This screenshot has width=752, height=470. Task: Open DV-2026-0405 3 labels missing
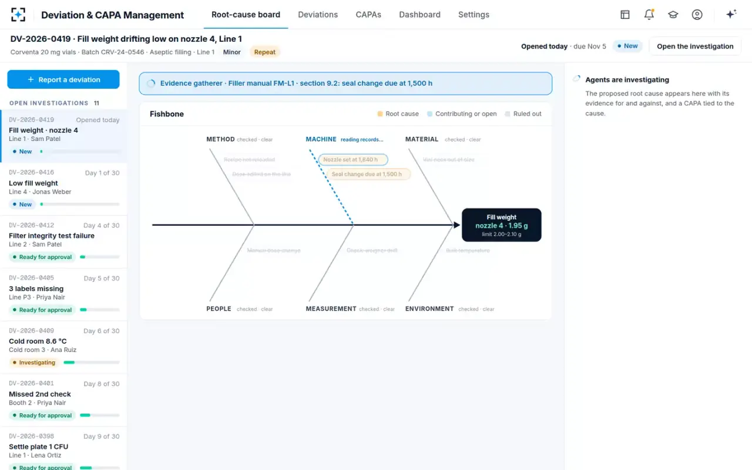(63, 294)
